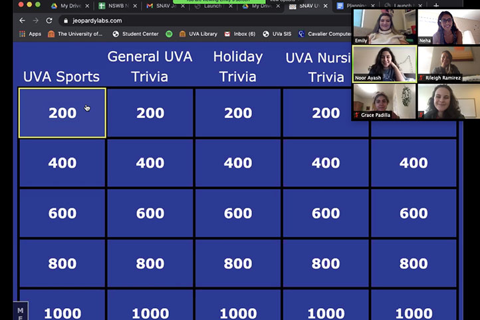Open the 1000 tile in last category
The height and width of the screenshot is (320, 480).
tap(414, 305)
